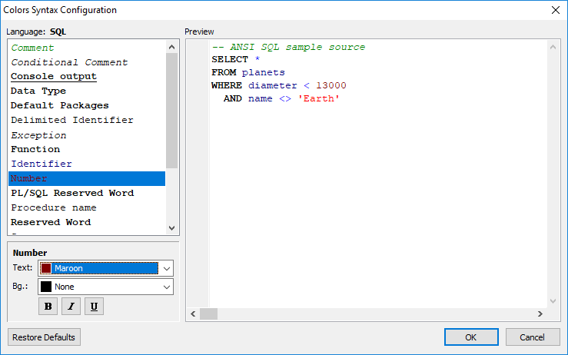Close the Colors Syntax Configuration window
Image resolution: width=568 pixels, height=355 pixels.
tap(556, 10)
